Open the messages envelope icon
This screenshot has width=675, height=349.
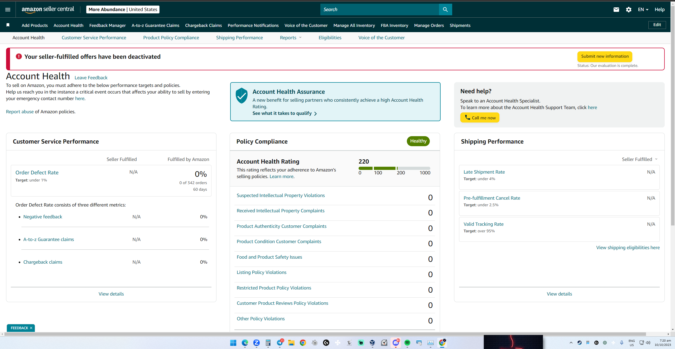click(x=616, y=9)
